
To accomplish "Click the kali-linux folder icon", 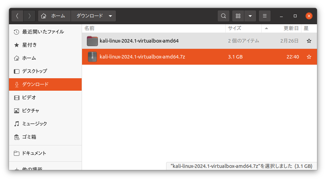I will 92,41.
